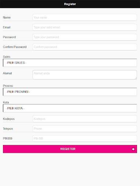Select the Phone input field
Viewport: 140px width, 186px height.
click(85, 129)
